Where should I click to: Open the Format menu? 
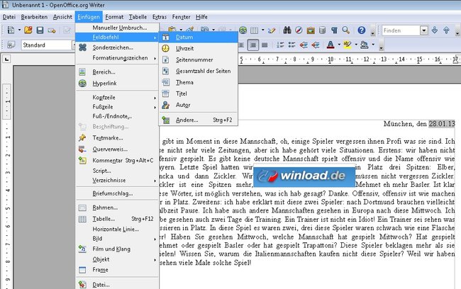pos(114,17)
